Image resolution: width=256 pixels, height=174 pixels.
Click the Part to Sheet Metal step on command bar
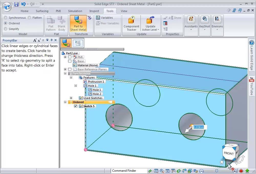(x=66, y=43)
